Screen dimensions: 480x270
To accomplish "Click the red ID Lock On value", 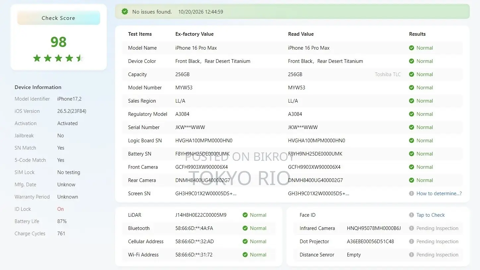I will coord(60,209).
